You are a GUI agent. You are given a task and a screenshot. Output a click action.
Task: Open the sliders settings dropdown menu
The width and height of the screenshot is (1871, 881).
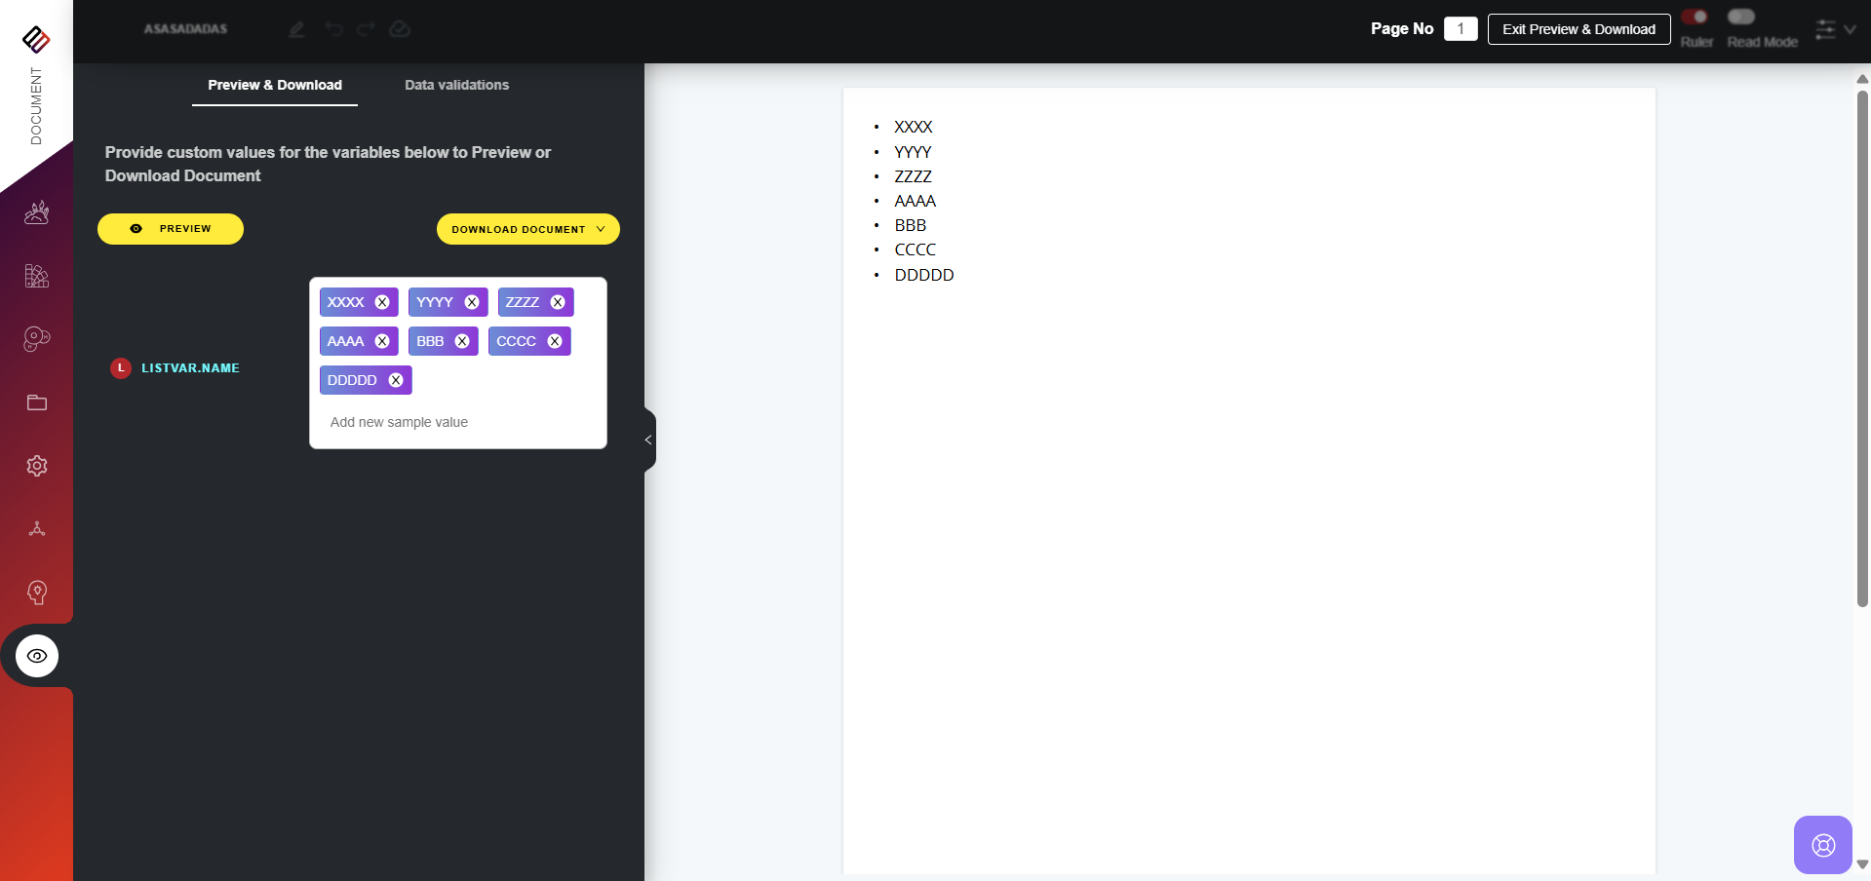[1834, 29]
